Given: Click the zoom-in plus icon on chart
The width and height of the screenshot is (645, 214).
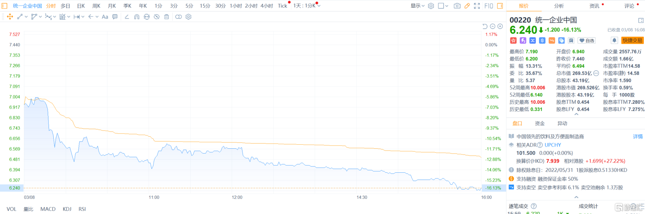Looking at the screenshot, I should click(x=500, y=26).
